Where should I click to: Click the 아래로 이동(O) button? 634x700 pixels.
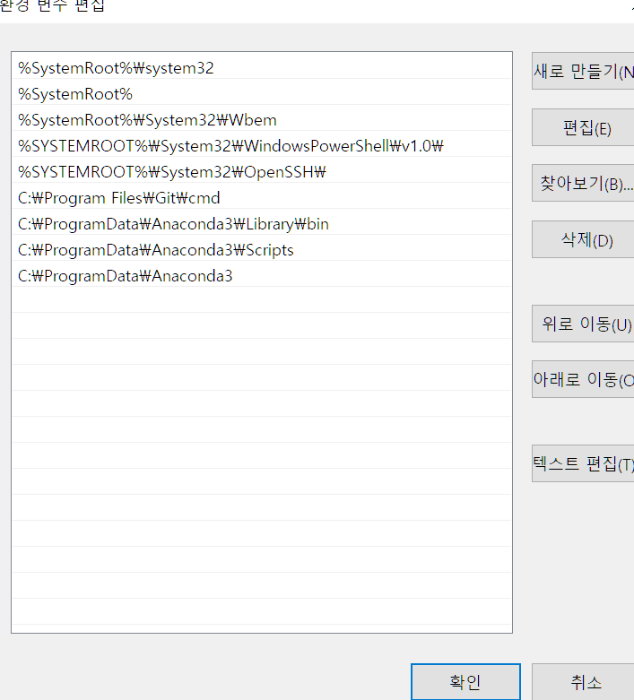point(583,379)
